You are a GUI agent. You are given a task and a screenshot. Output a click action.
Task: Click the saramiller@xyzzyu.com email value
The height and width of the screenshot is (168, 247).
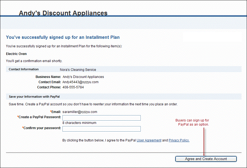(80, 112)
